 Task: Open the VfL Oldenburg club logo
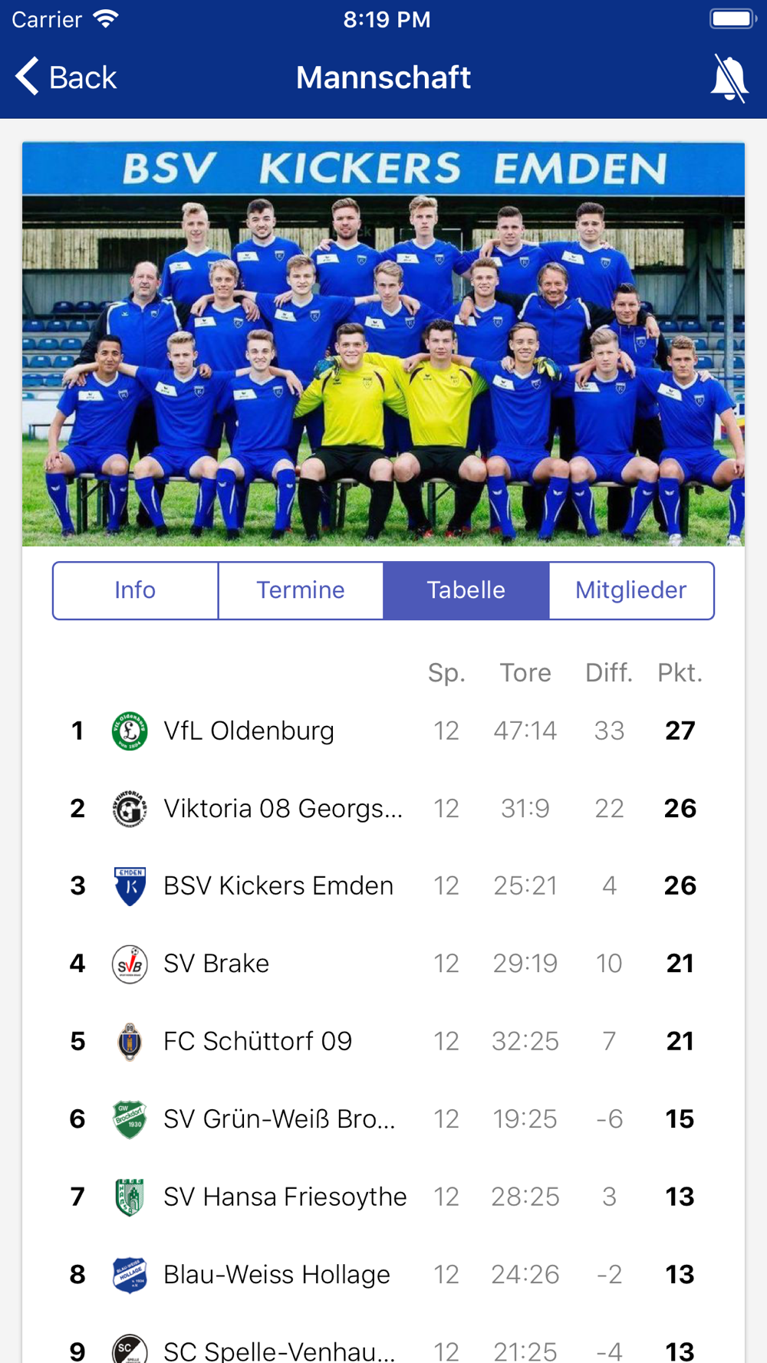[130, 731]
